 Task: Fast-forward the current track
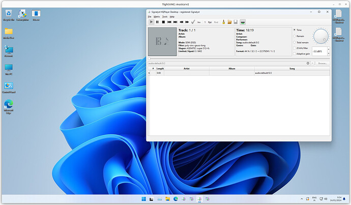[x=187, y=22]
